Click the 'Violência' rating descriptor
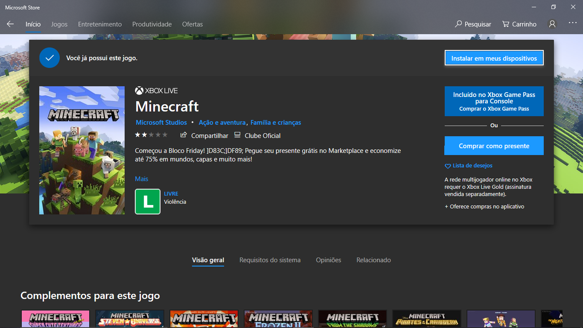The height and width of the screenshot is (328, 583). click(175, 202)
